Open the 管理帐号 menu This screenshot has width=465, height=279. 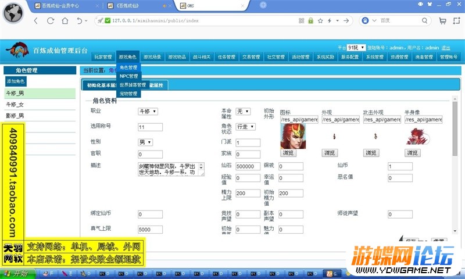pyautogui.click(x=449, y=57)
